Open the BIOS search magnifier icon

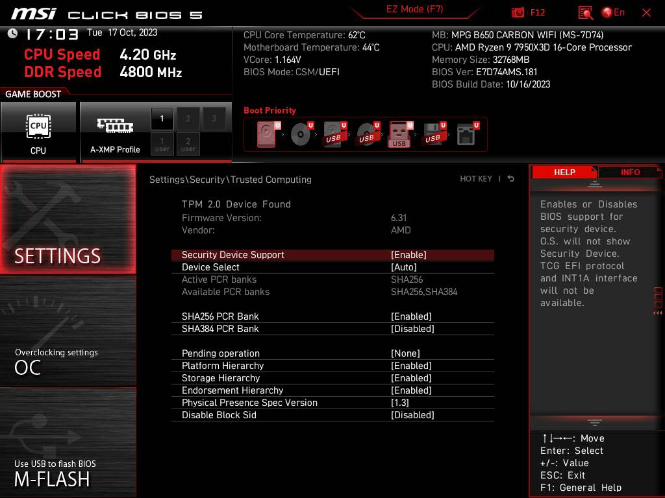click(x=585, y=13)
